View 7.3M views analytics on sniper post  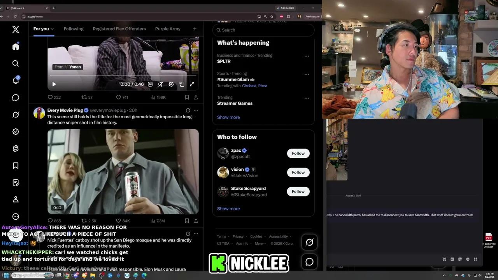158,221
